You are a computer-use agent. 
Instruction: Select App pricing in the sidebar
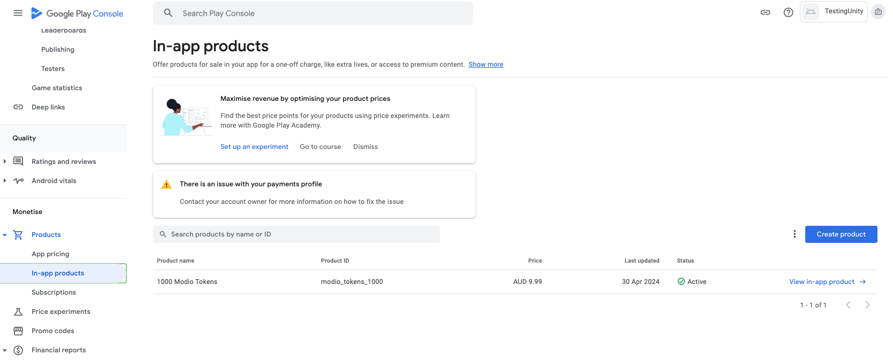point(50,254)
